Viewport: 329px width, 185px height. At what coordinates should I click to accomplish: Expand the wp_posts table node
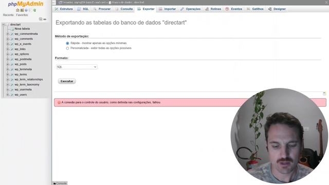coord(8,64)
